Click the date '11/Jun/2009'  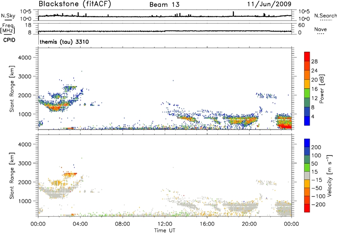[269, 4]
